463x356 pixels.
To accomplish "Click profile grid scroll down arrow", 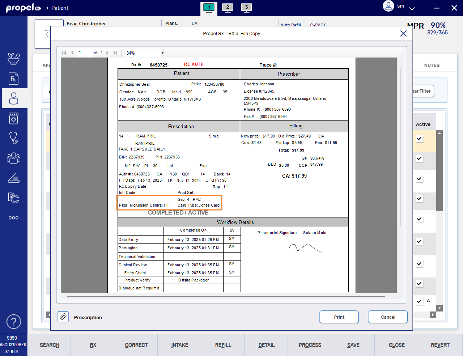I will coord(439,308).
